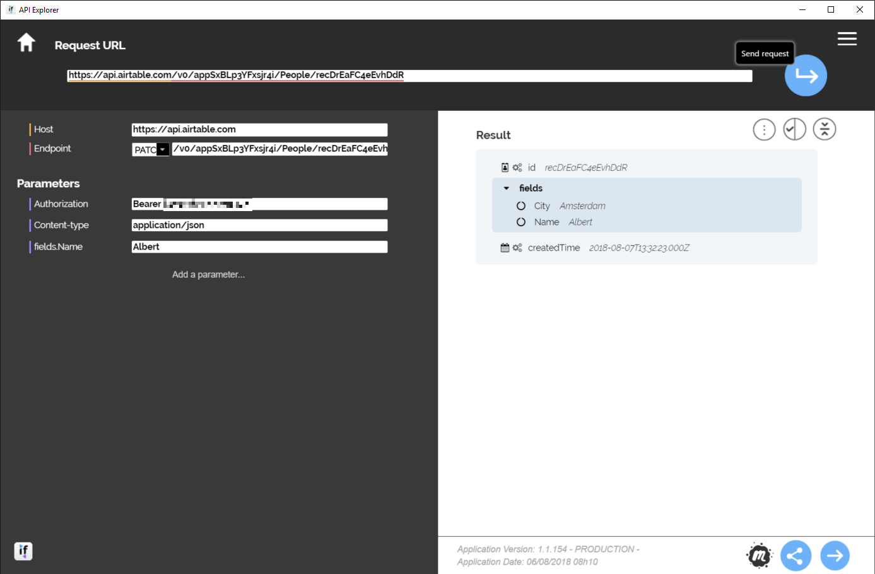Select the createdTime timestamp value
Screen dimensions: 875x574
[x=639, y=248]
